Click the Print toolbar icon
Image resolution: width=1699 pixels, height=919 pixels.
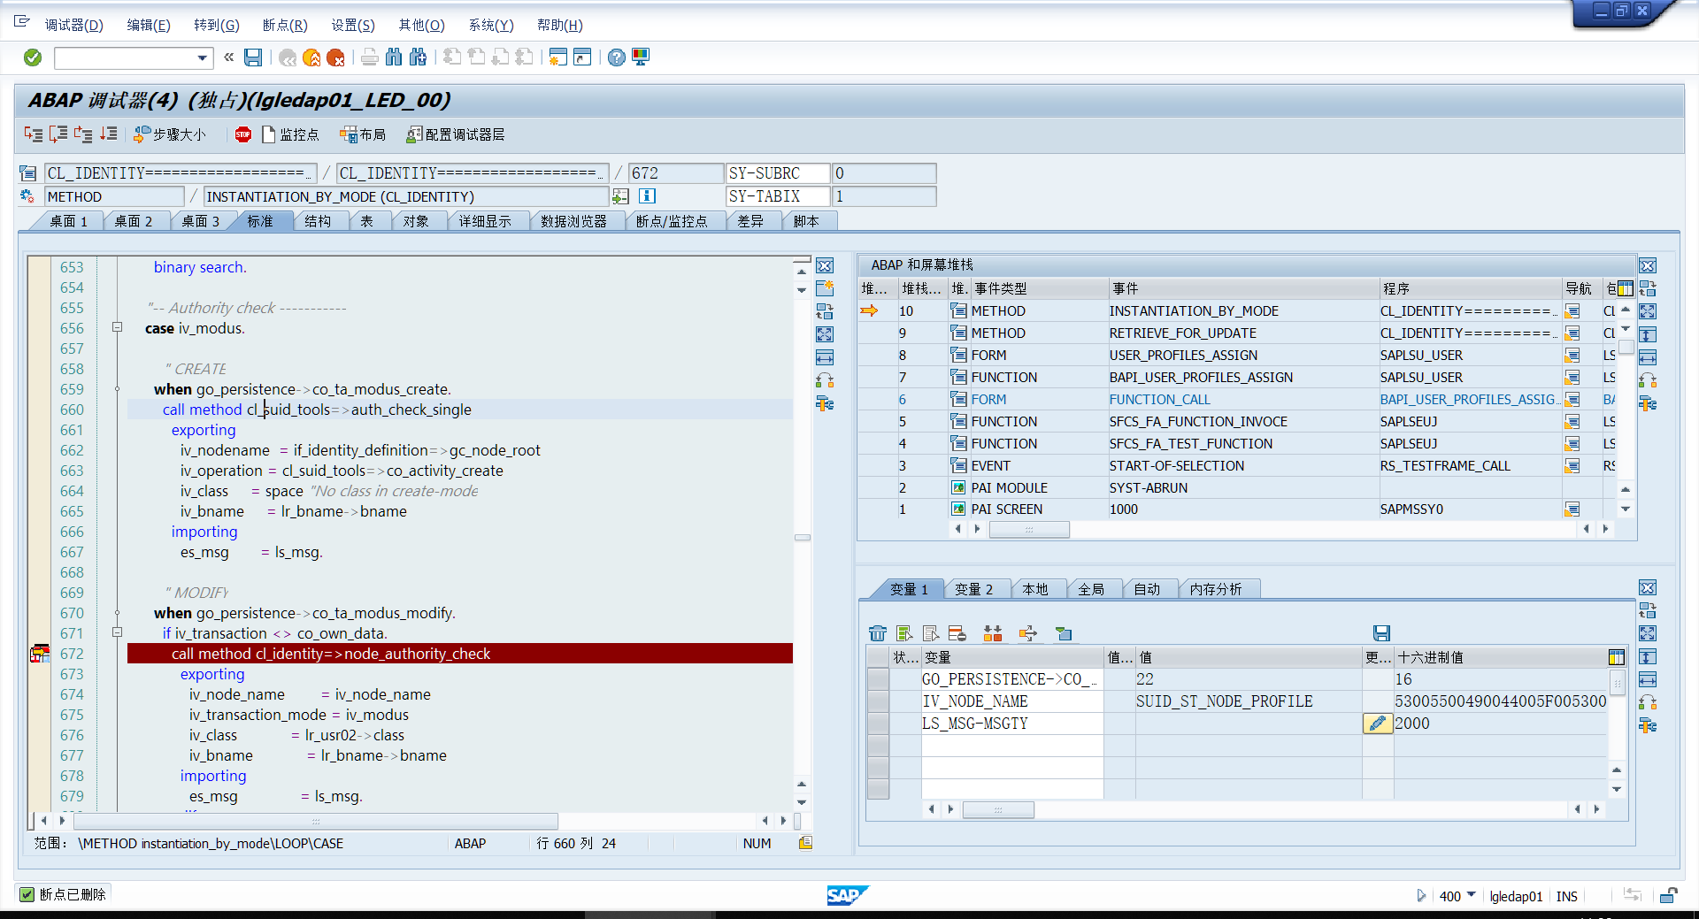click(370, 57)
